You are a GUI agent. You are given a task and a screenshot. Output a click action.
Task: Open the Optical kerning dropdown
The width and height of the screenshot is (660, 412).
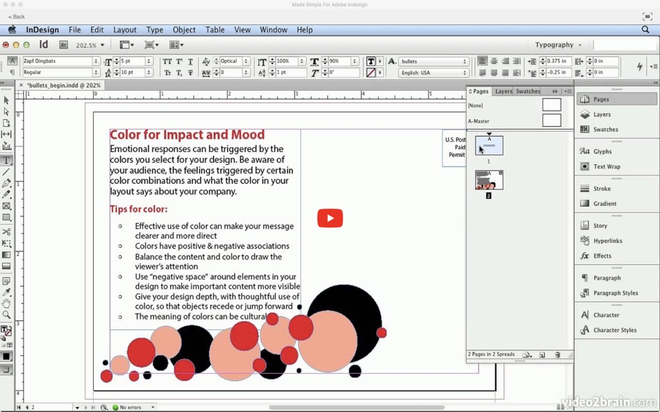click(246, 61)
